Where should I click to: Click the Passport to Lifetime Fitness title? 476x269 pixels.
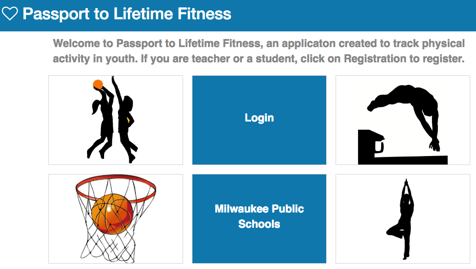[x=127, y=14]
